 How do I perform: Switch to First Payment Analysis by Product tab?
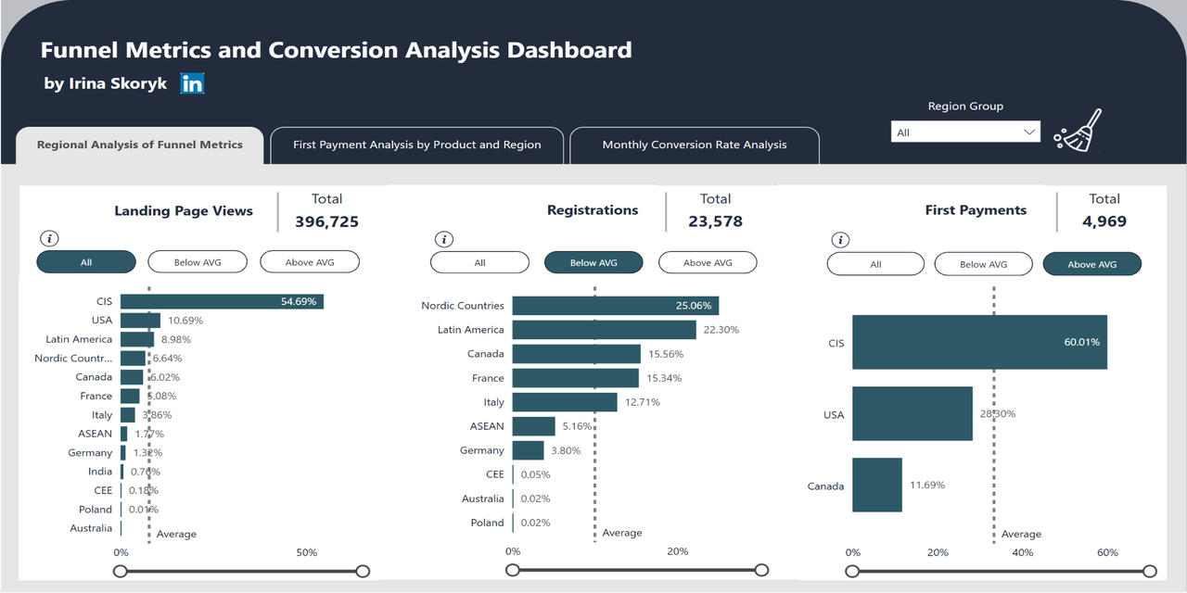click(416, 145)
